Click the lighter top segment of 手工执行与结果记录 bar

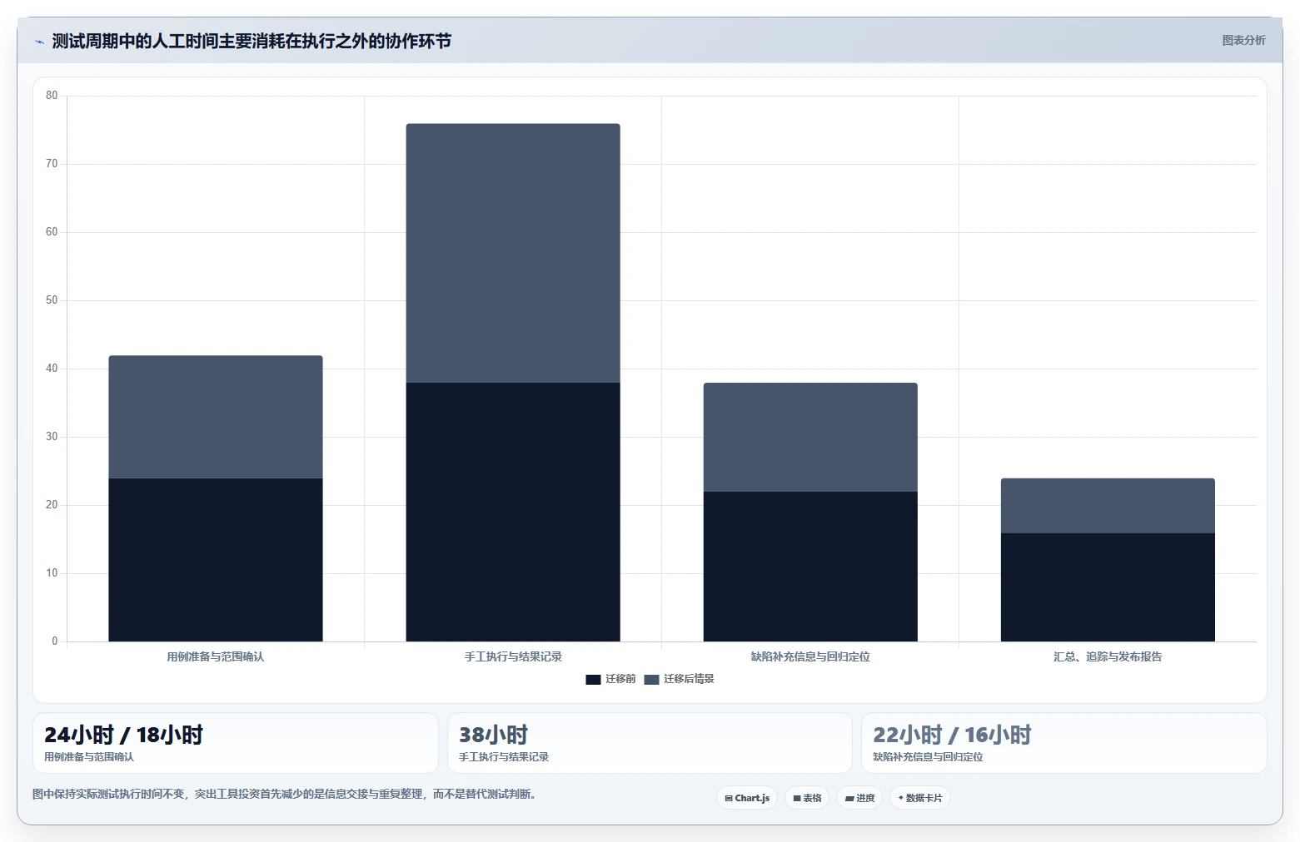click(513, 253)
